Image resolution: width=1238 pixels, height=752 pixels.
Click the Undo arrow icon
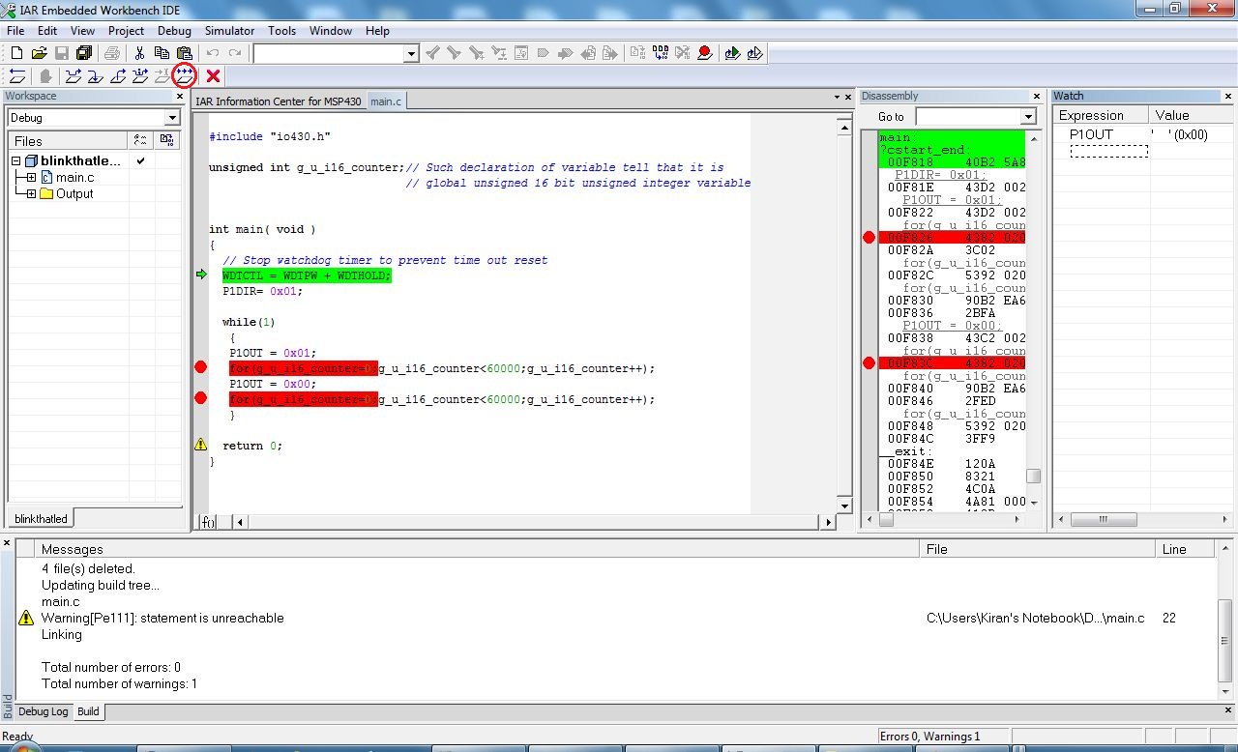tap(213, 53)
